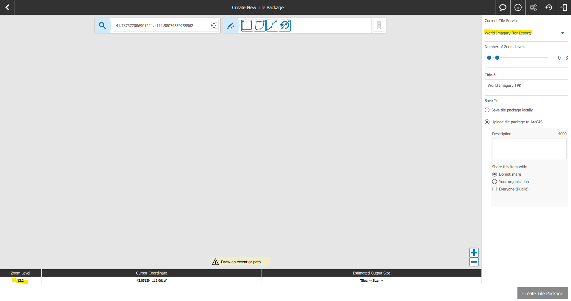Click the sign out icon

[x=564, y=7]
